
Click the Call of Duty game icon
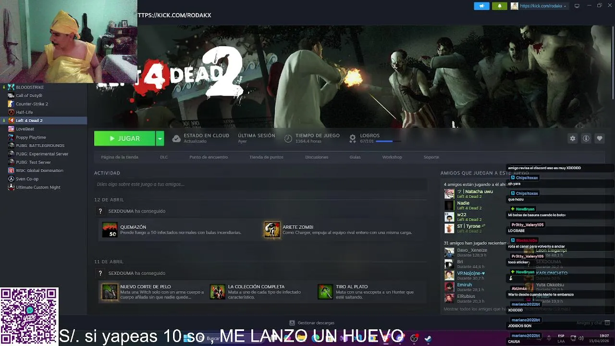(11, 96)
